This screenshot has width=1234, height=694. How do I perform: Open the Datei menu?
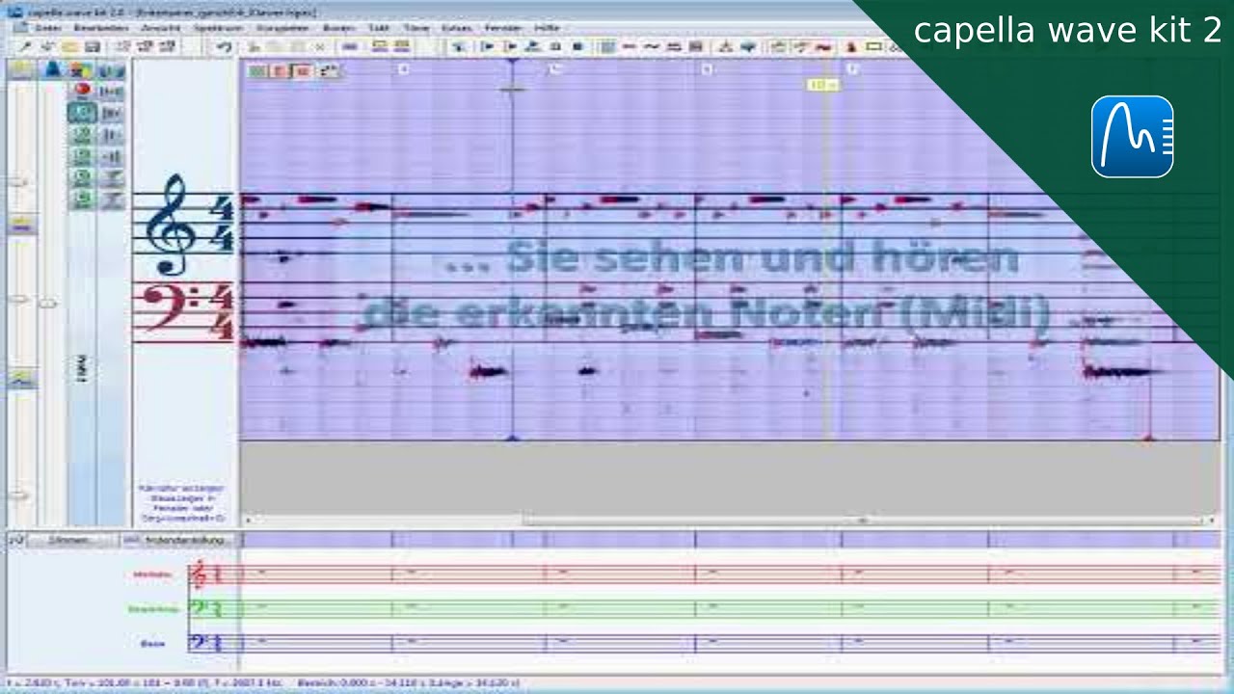point(48,28)
